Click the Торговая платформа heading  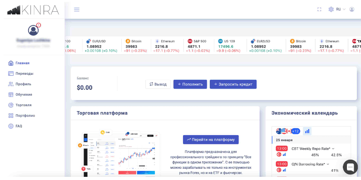pyautogui.click(x=102, y=113)
